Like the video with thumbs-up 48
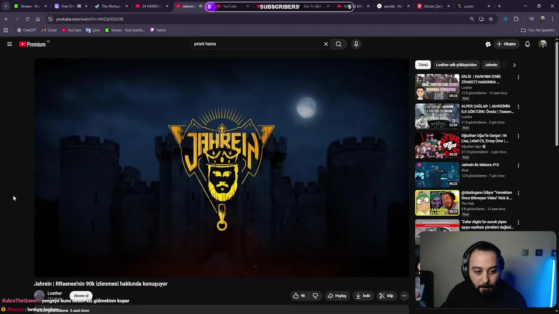Viewport: 559px width, 314px height. (x=299, y=296)
